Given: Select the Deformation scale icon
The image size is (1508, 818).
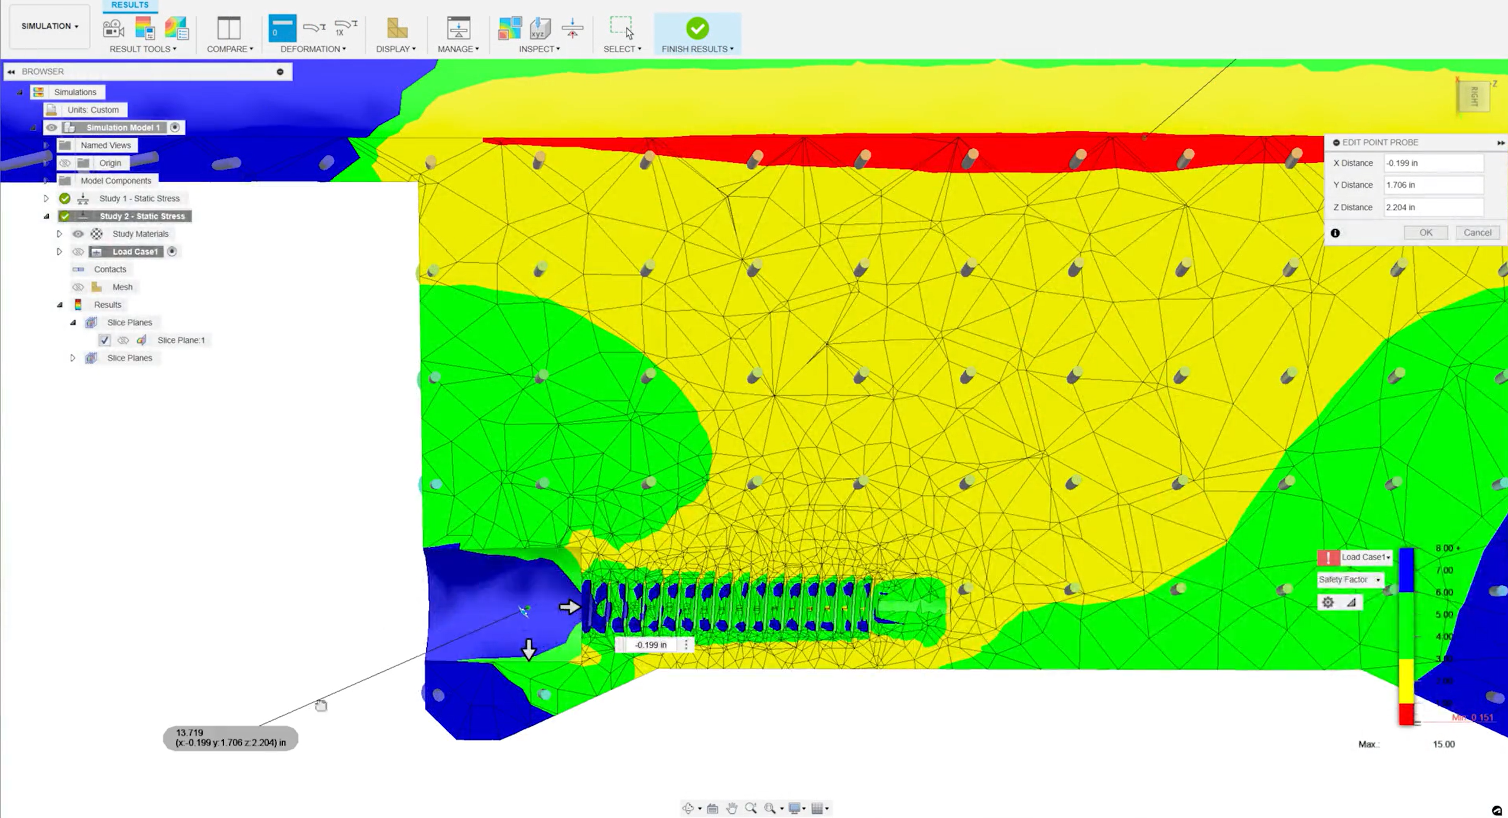Looking at the screenshot, I should pos(282,28).
